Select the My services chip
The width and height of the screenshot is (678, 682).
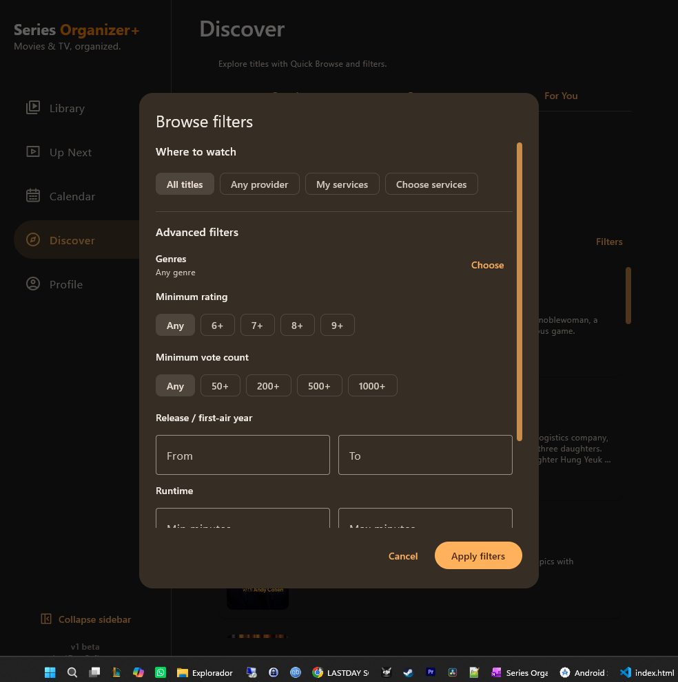[342, 184]
